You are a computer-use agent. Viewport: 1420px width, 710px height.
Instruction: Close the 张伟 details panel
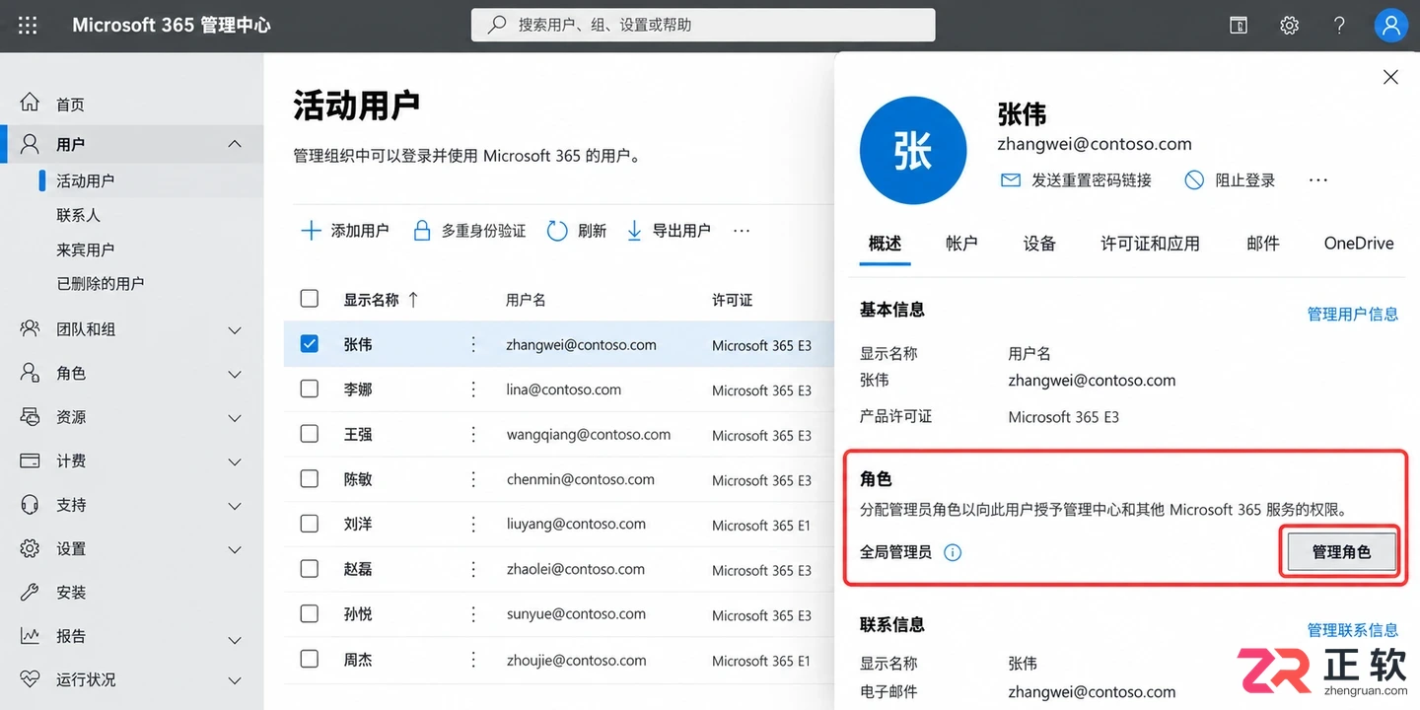(1390, 77)
